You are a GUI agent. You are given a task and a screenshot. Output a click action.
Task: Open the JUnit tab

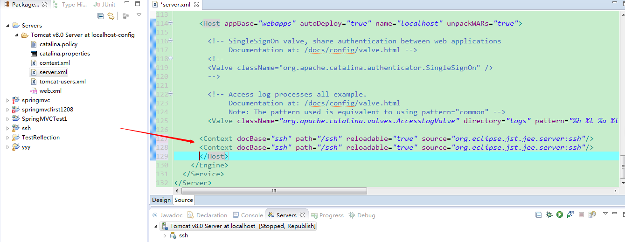(x=104, y=5)
